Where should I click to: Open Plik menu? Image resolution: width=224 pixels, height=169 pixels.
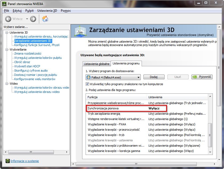tap(6, 11)
